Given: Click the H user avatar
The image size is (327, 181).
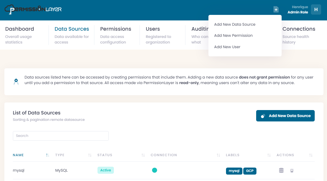Looking at the screenshot, I should point(316,9).
